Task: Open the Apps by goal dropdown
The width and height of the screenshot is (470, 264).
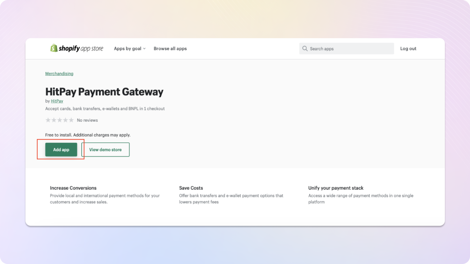Action: coord(130,49)
